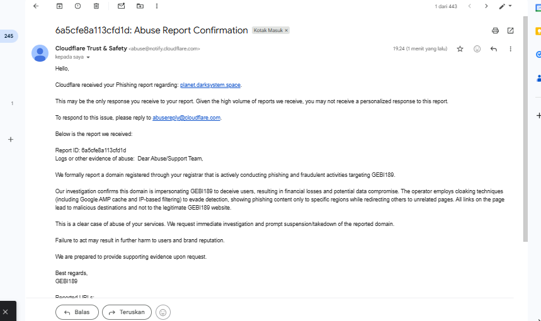Open planet.darksystem.space link
This screenshot has width=541, height=321.
pyautogui.click(x=210, y=85)
